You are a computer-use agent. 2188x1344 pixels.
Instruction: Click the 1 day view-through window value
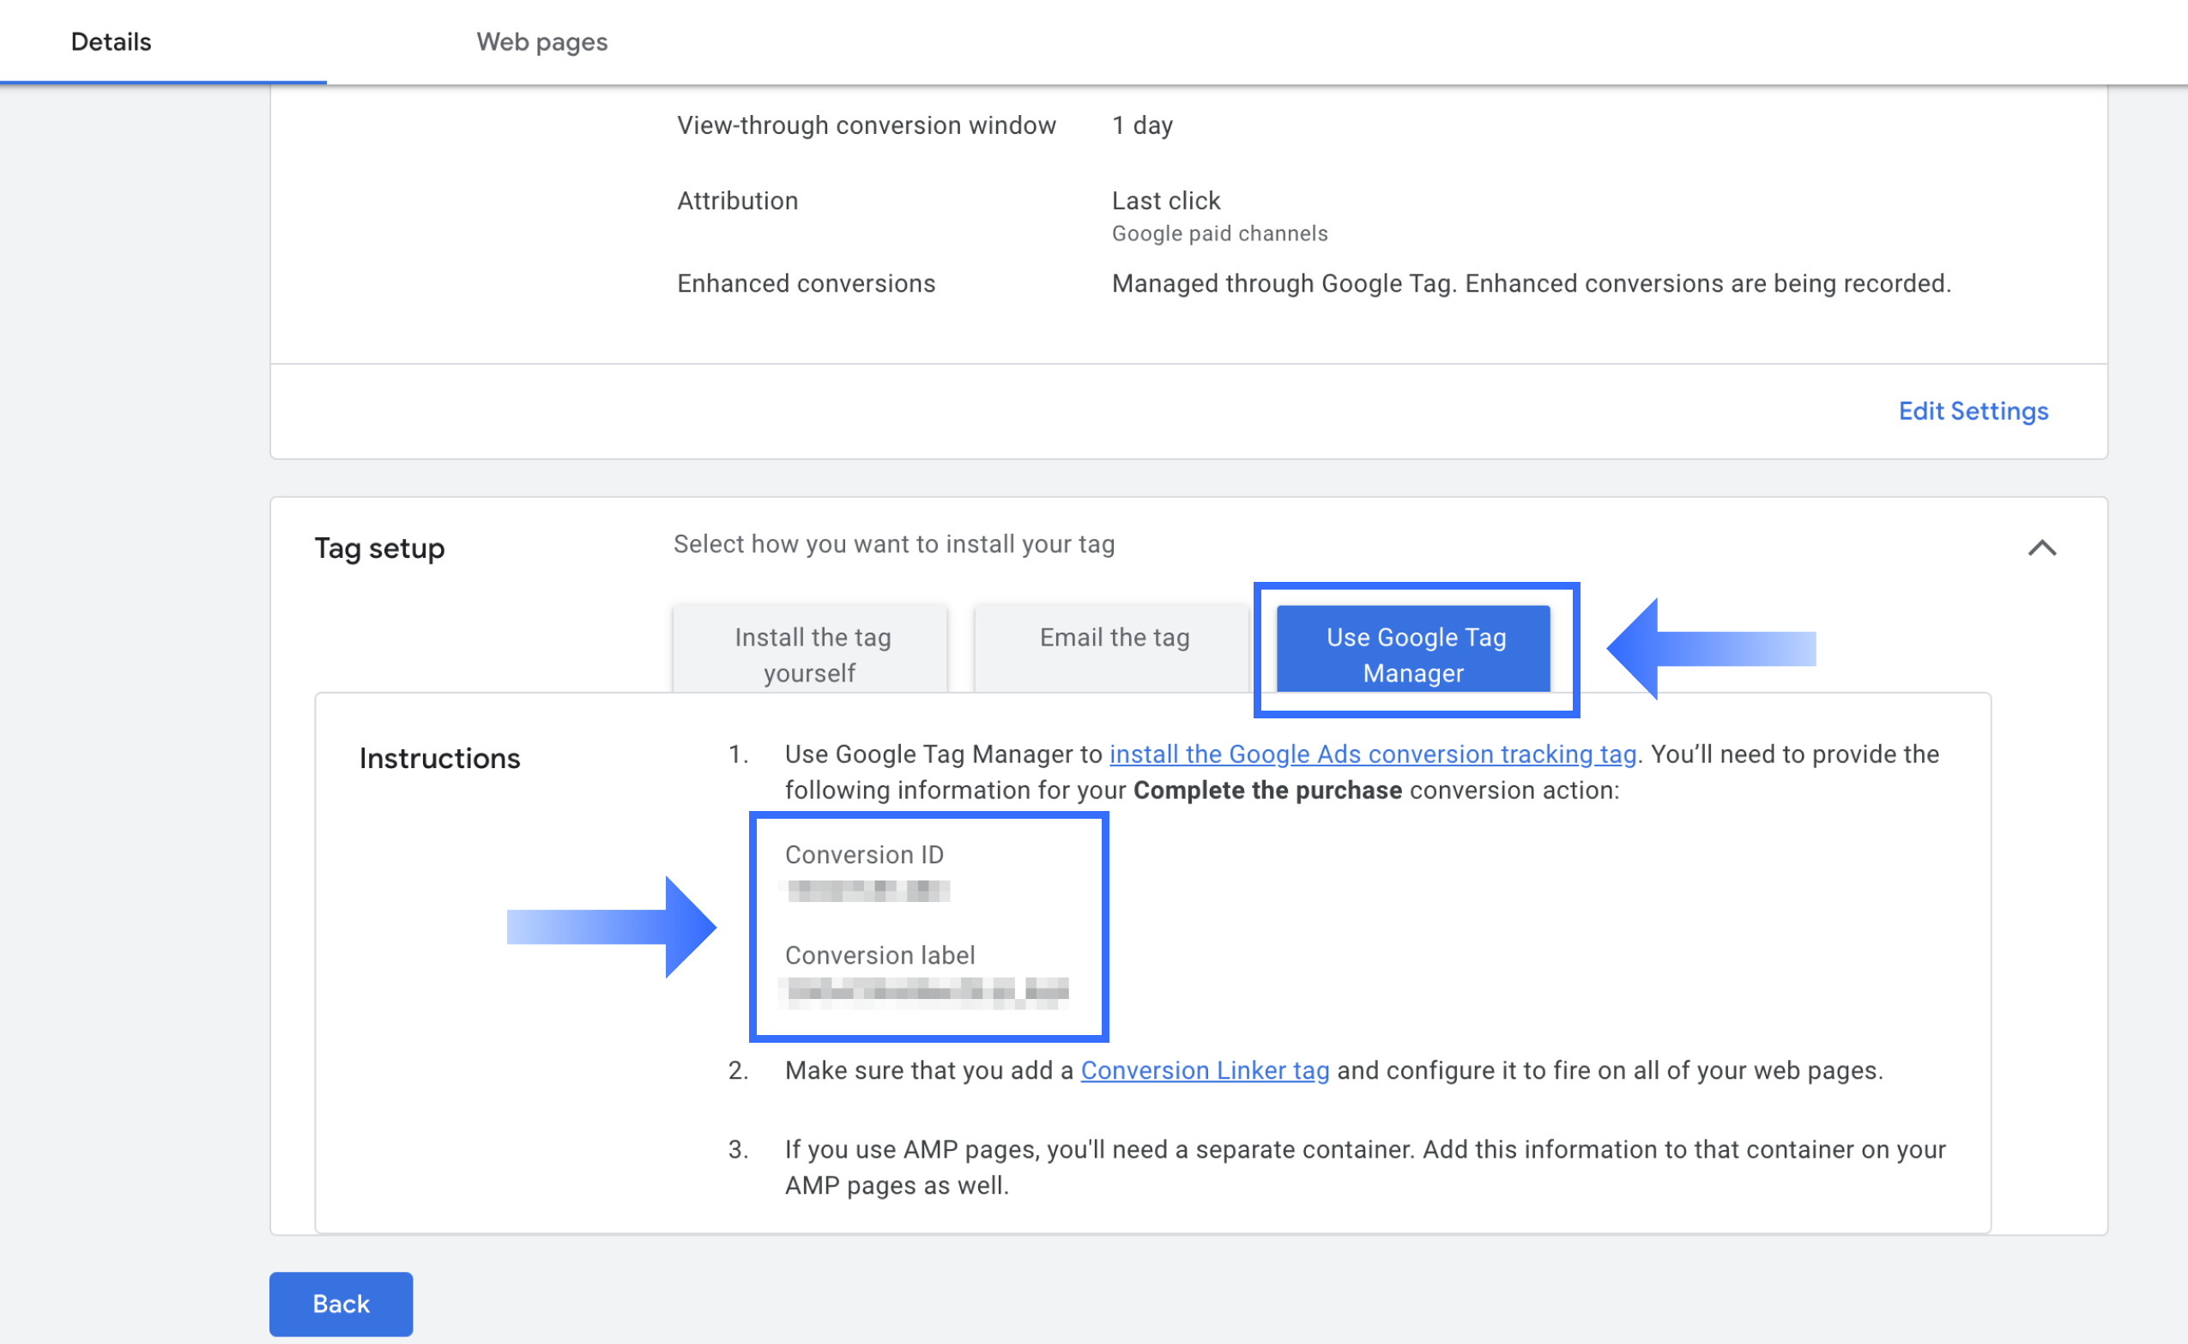(1142, 125)
